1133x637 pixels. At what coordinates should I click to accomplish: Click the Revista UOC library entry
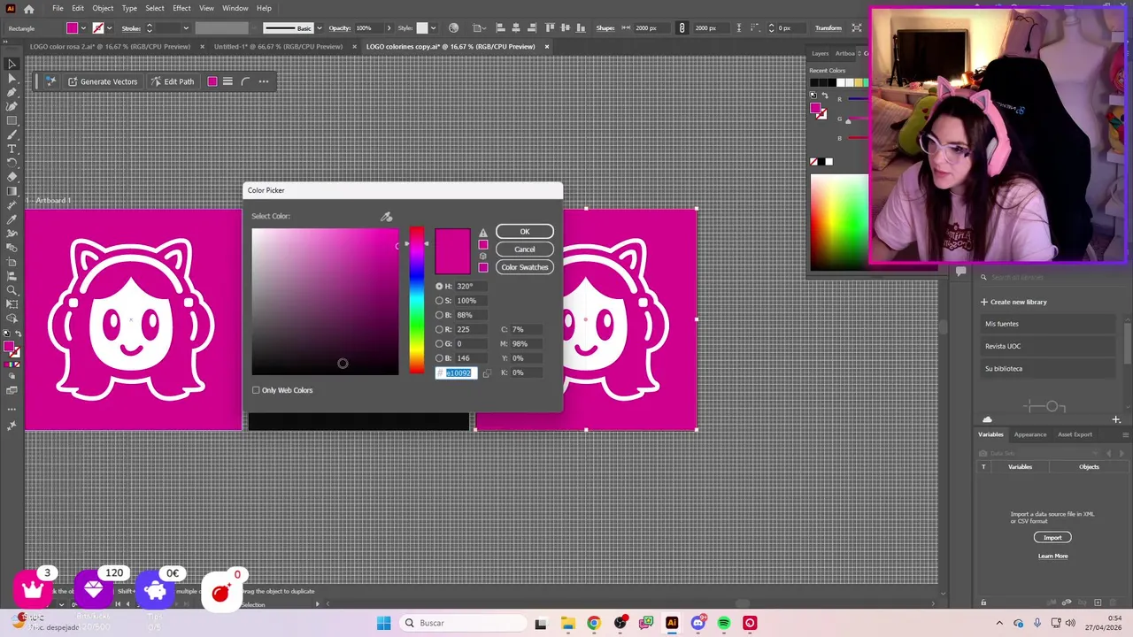1047,346
